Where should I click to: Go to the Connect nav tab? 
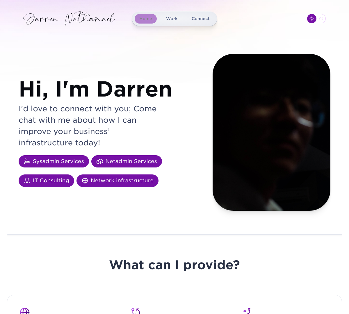[200, 19]
